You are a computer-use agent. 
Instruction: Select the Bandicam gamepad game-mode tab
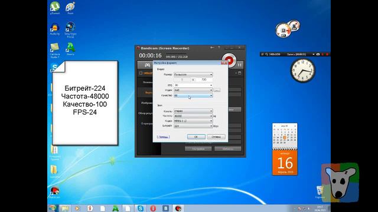[x=147, y=65]
